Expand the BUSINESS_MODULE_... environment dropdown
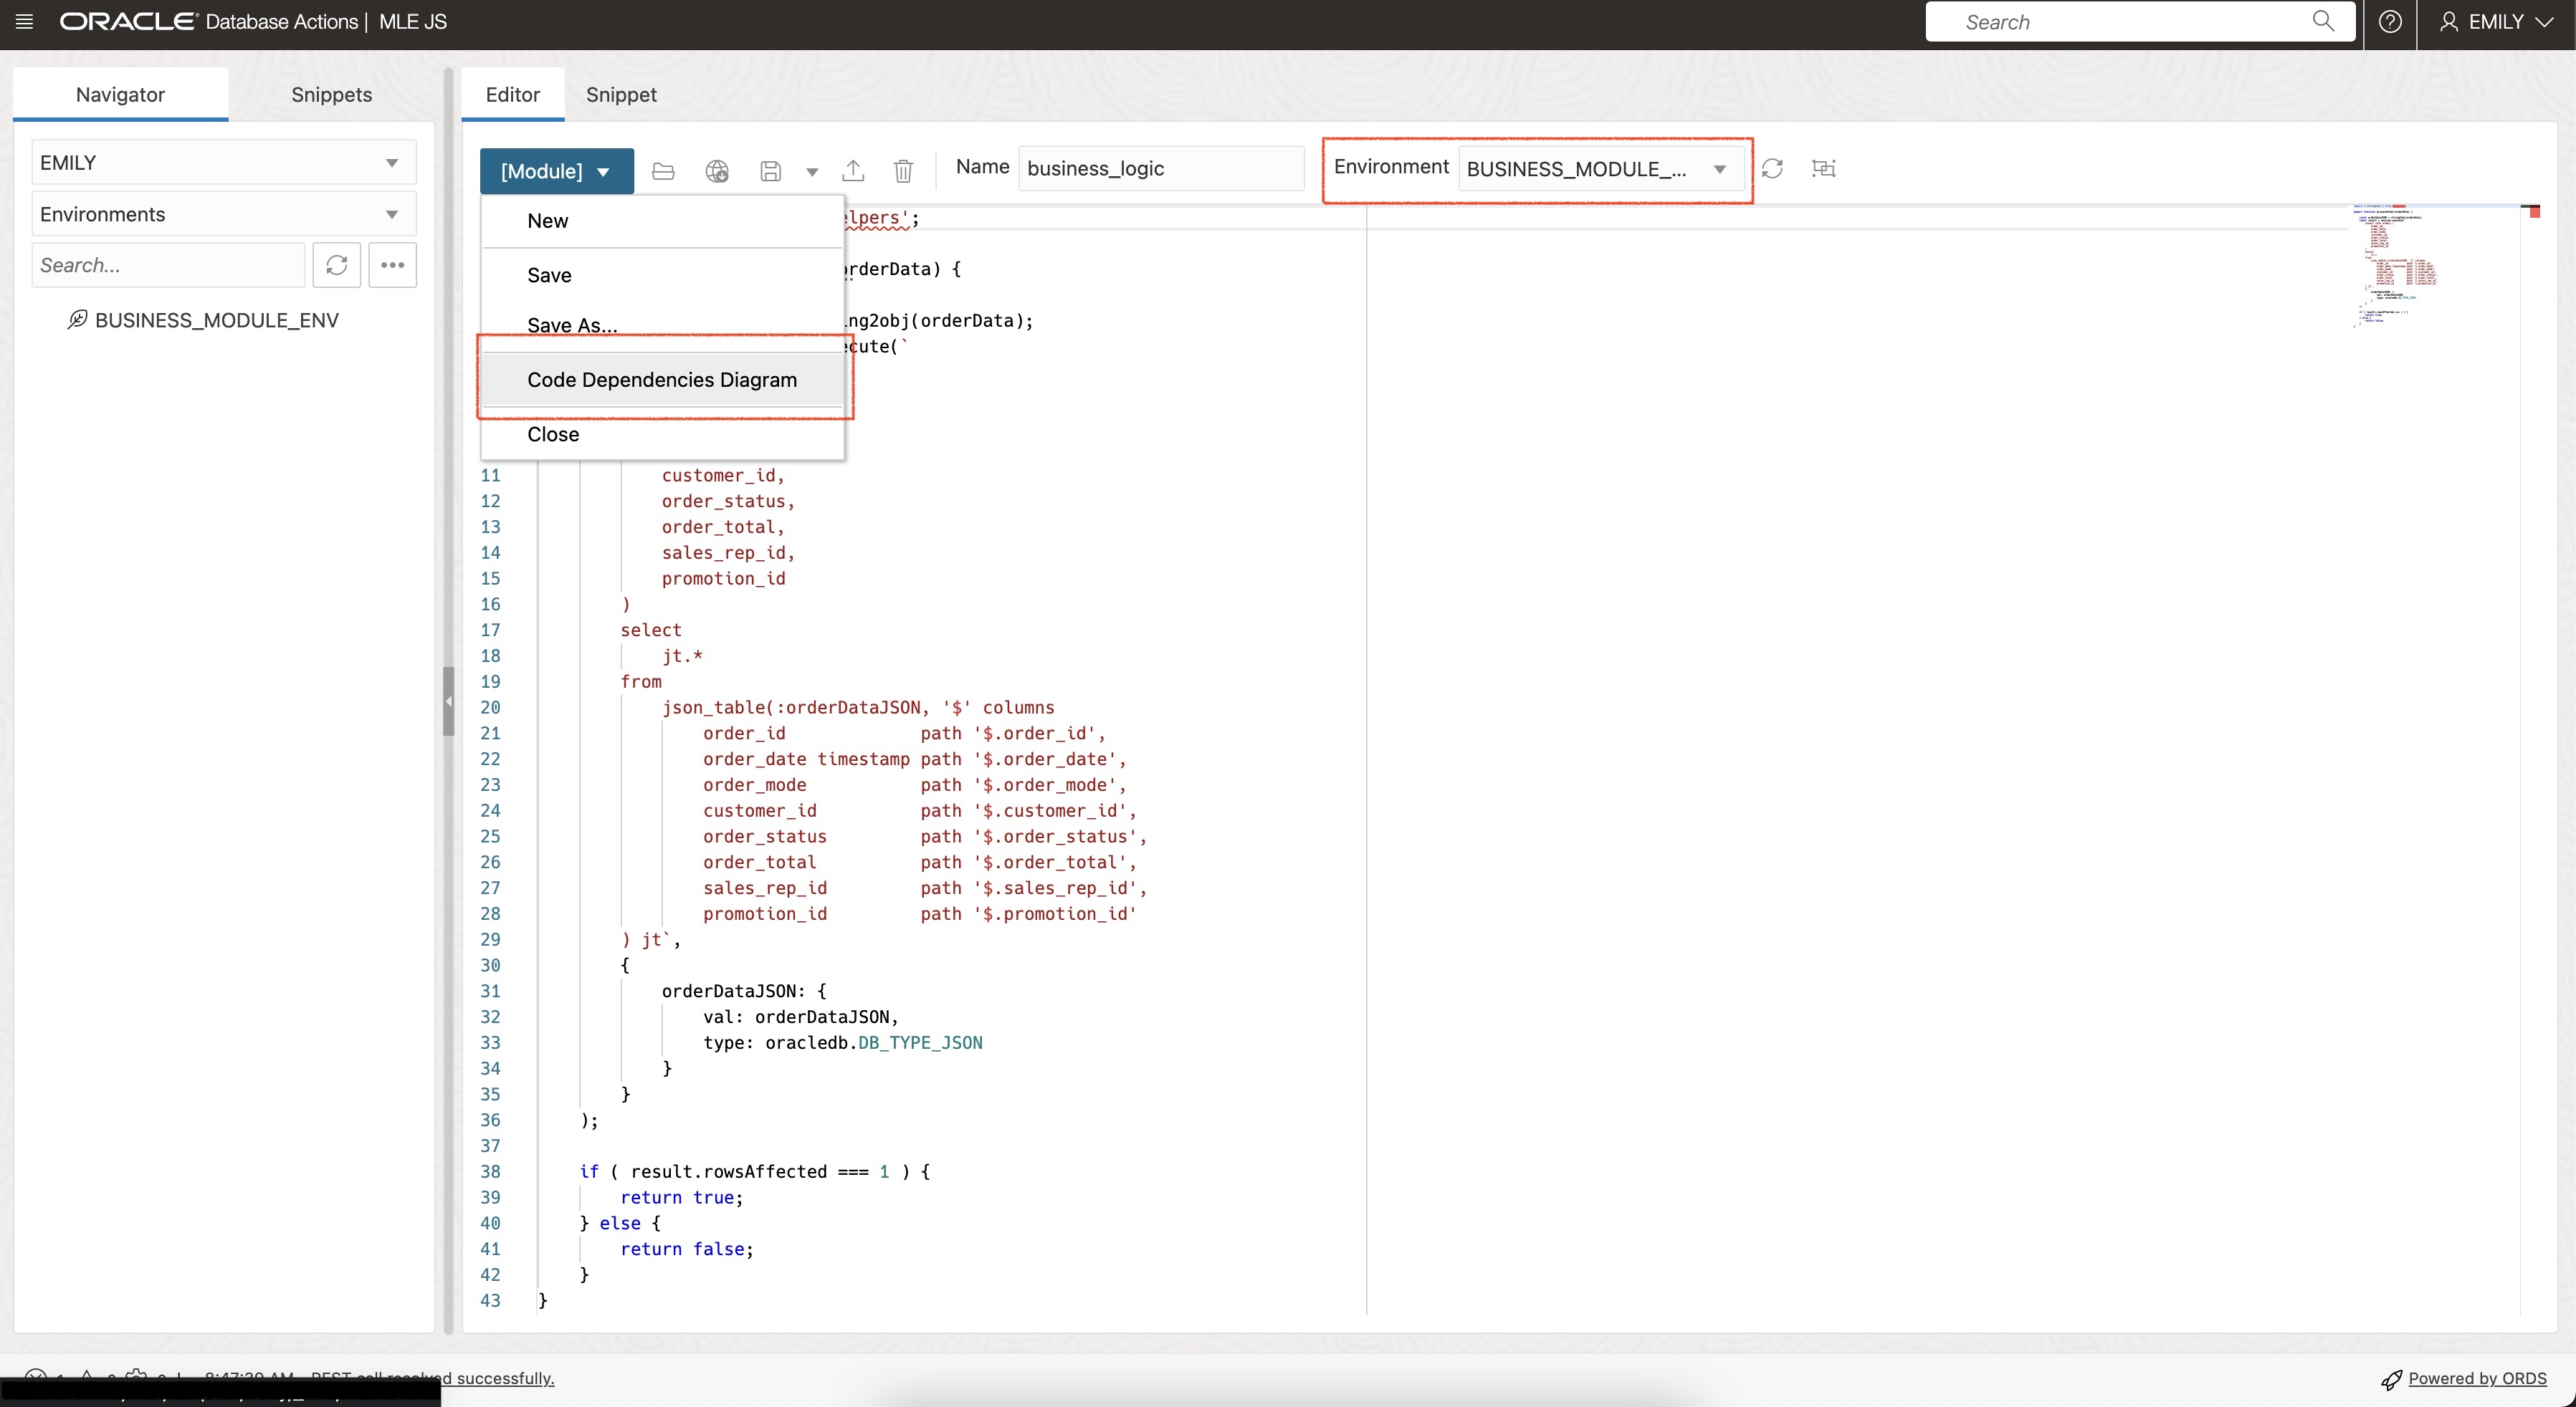This screenshot has height=1407, width=2576. [x=1720, y=169]
